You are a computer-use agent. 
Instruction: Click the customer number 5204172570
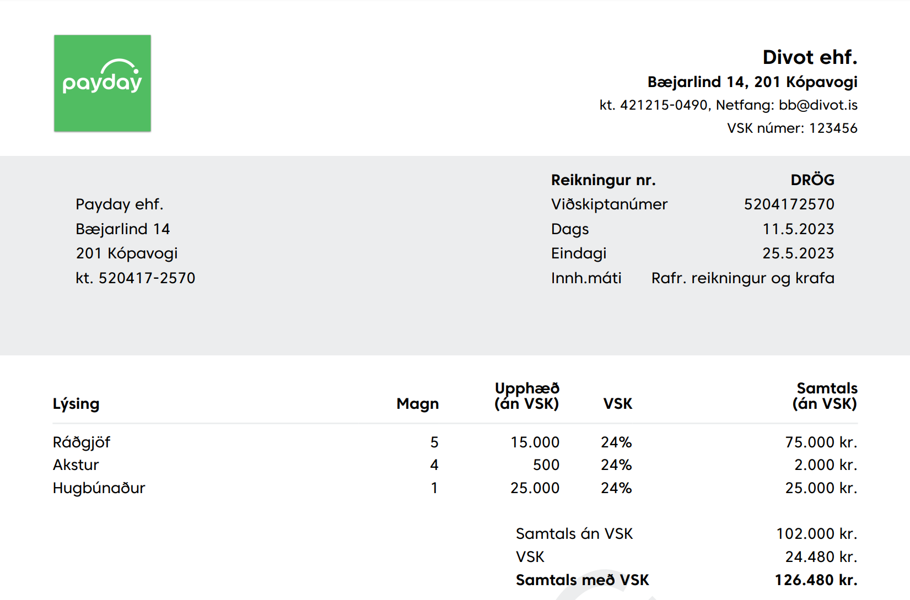click(789, 204)
